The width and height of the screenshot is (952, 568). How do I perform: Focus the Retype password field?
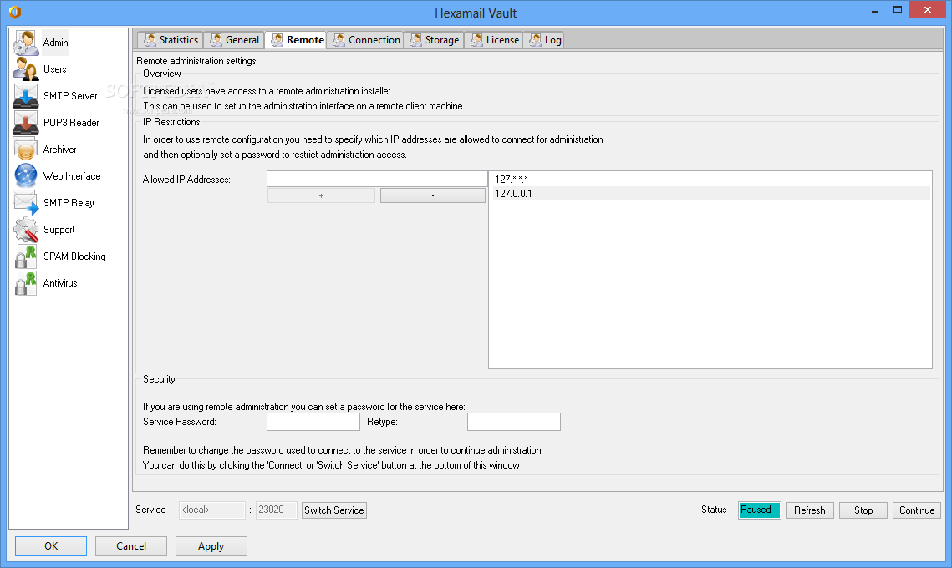tap(514, 422)
